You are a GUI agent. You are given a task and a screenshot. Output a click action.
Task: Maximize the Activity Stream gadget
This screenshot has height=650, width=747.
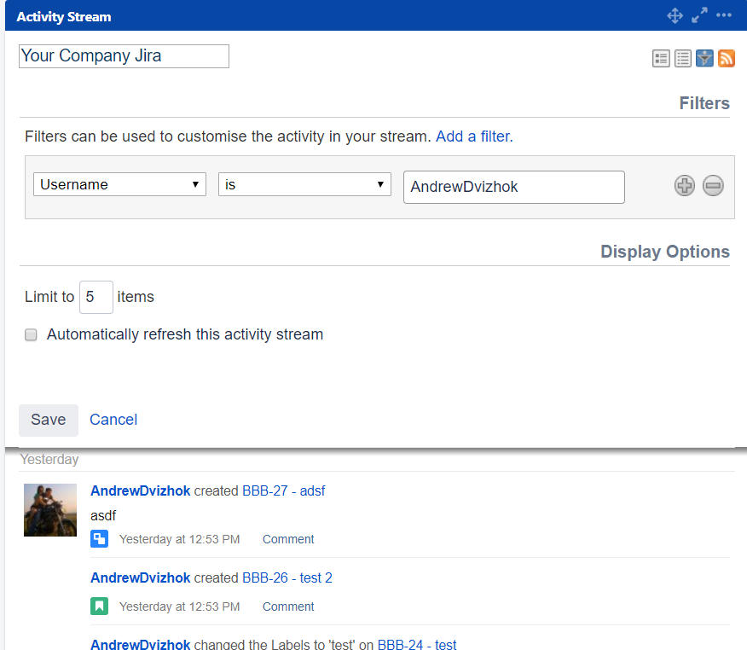tap(699, 15)
